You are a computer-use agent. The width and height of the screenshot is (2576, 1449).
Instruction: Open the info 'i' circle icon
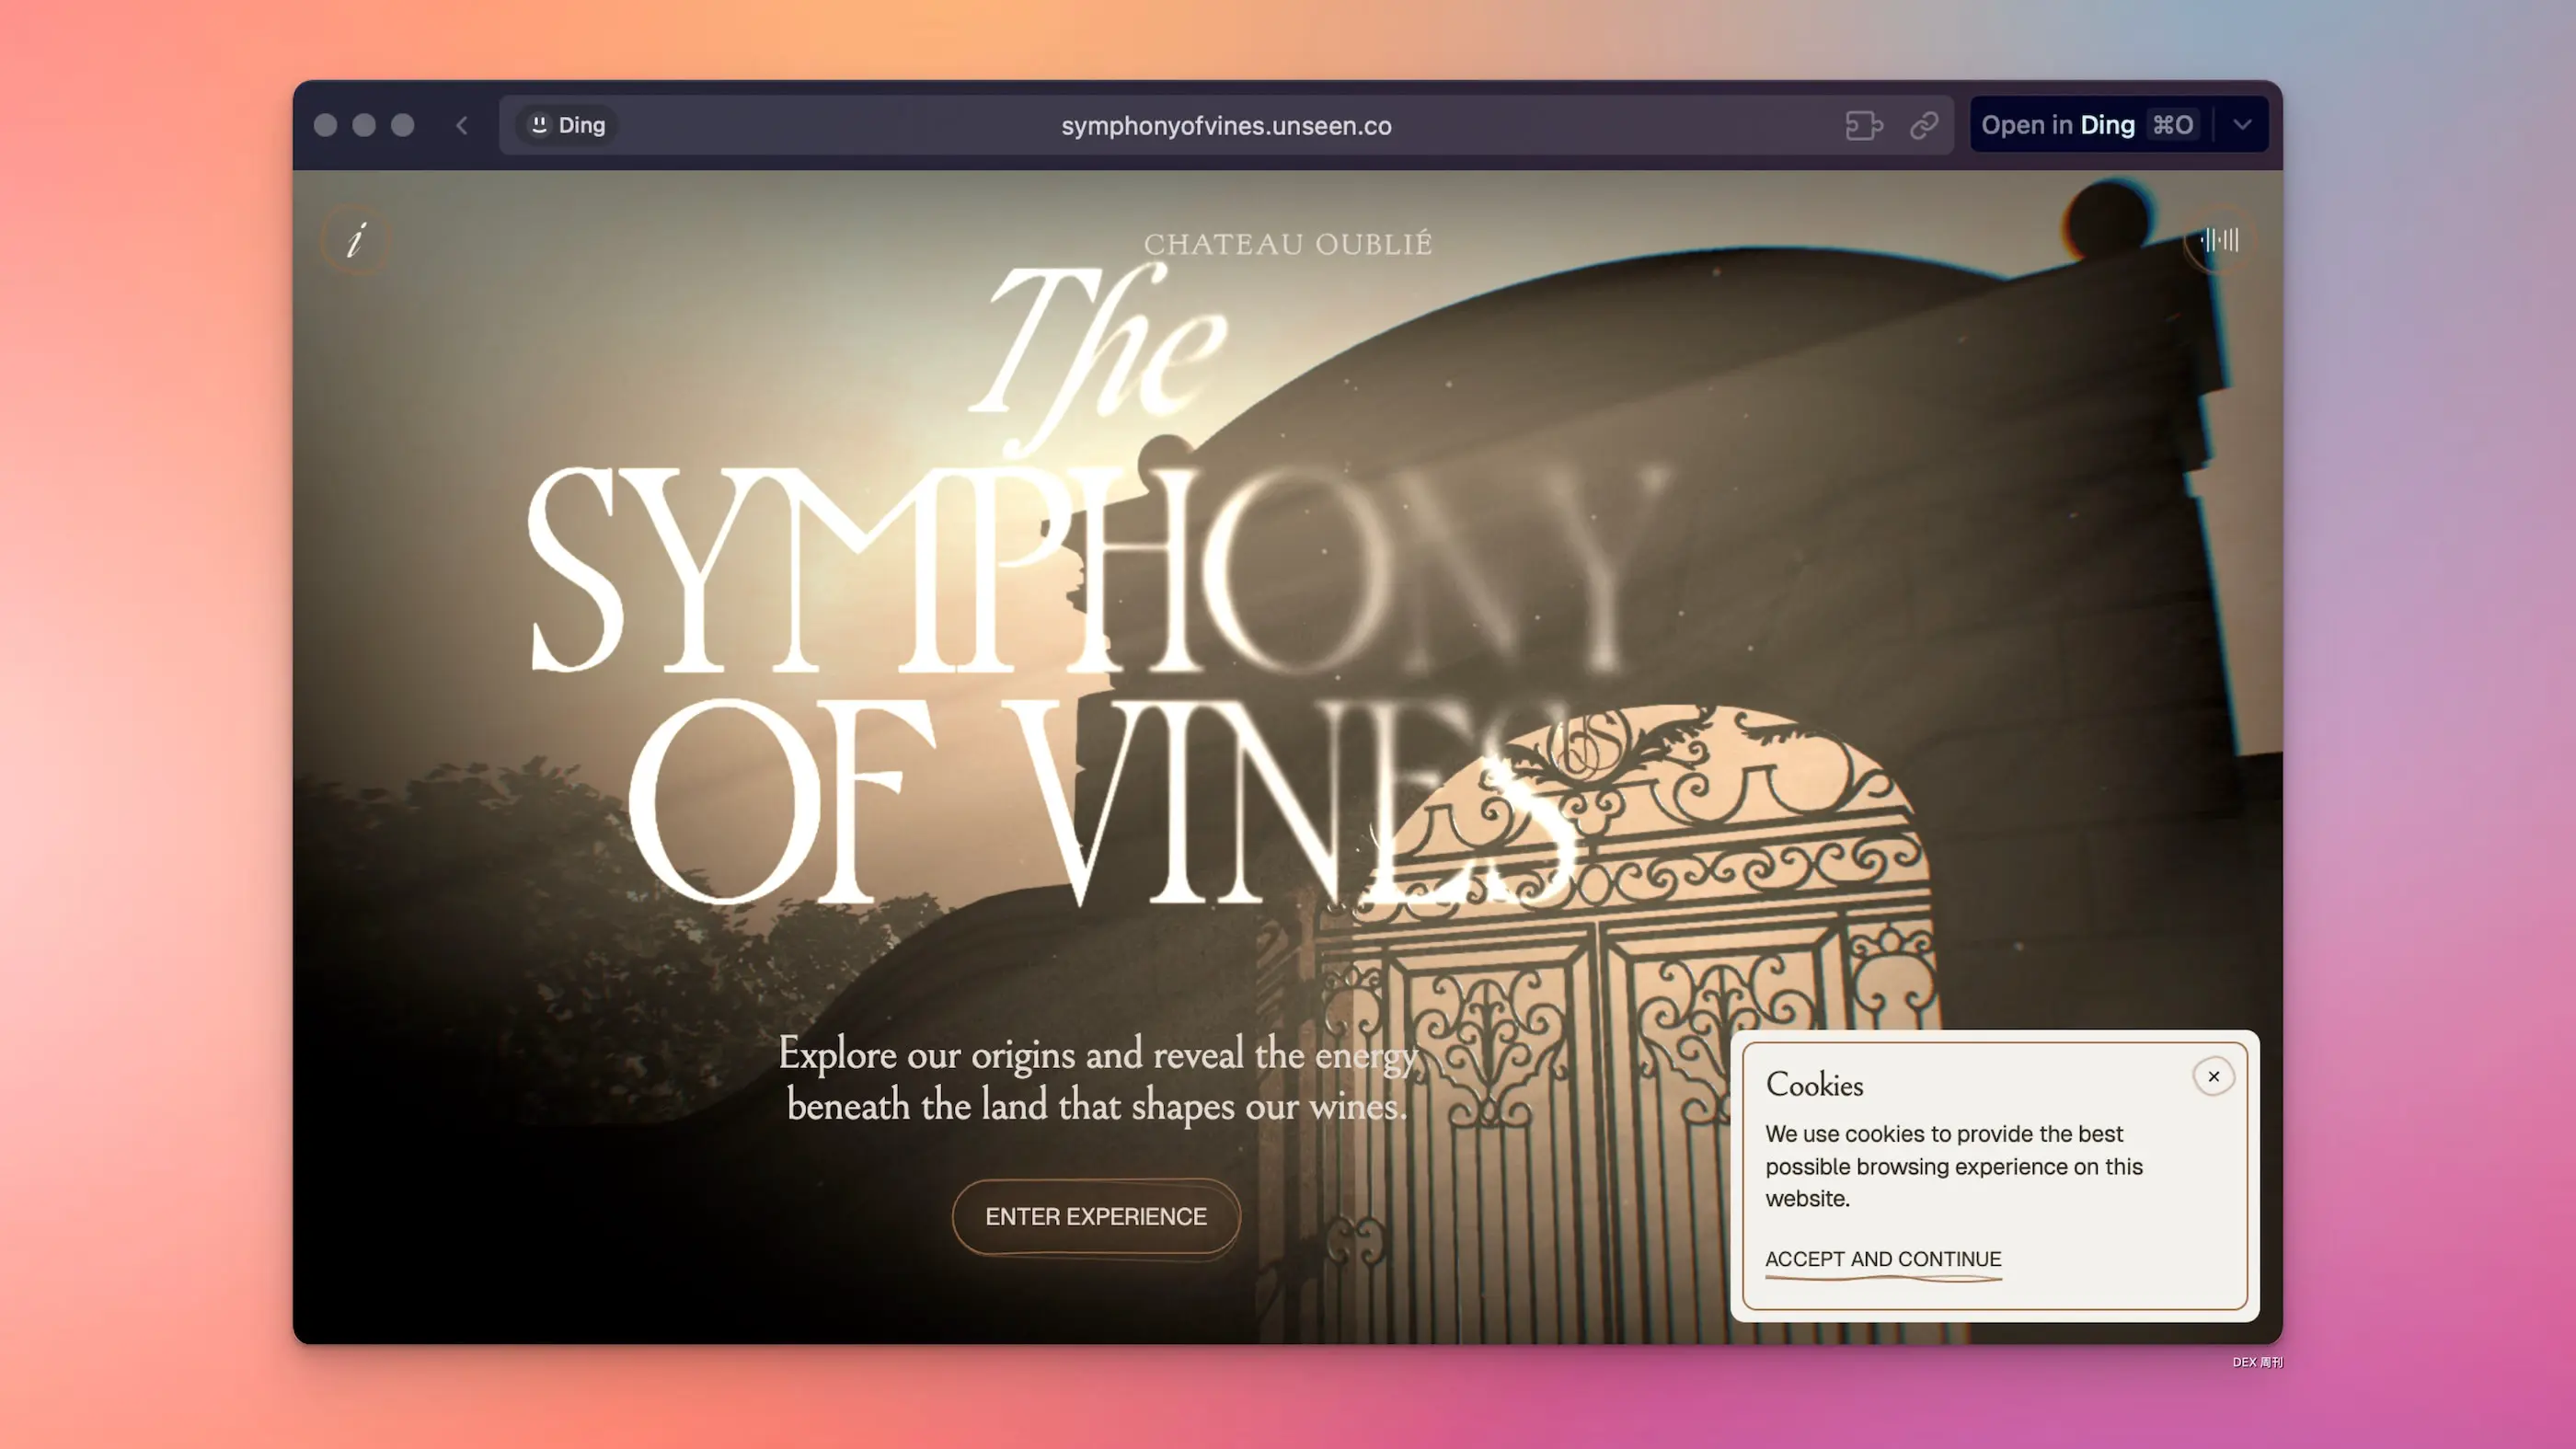(x=357, y=240)
